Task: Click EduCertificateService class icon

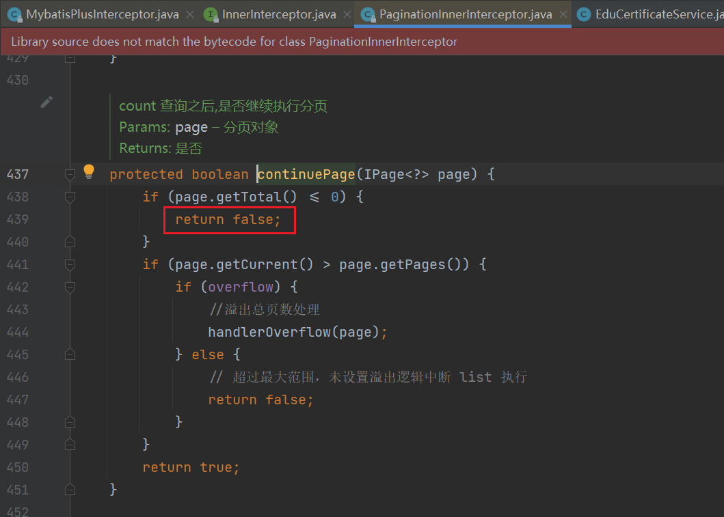Action: pos(584,14)
